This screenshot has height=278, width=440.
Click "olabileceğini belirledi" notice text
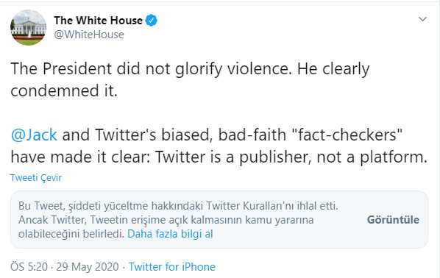coord(71,234)
